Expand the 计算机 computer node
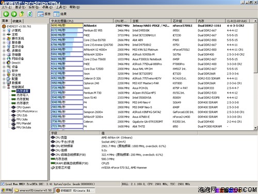 pos(4,31)
